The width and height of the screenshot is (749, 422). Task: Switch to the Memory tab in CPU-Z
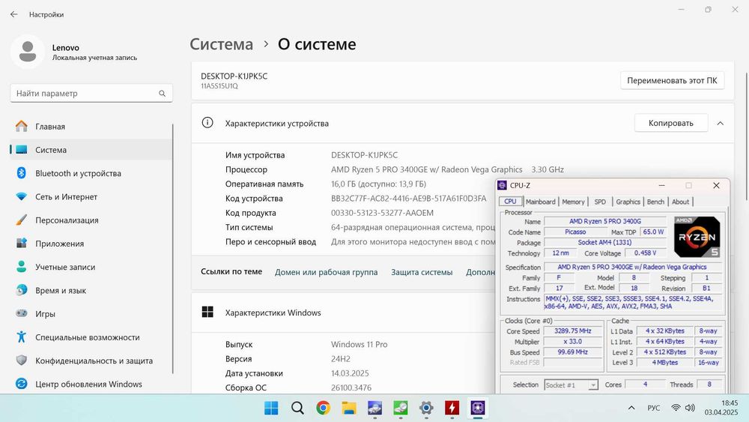[573, 202]
